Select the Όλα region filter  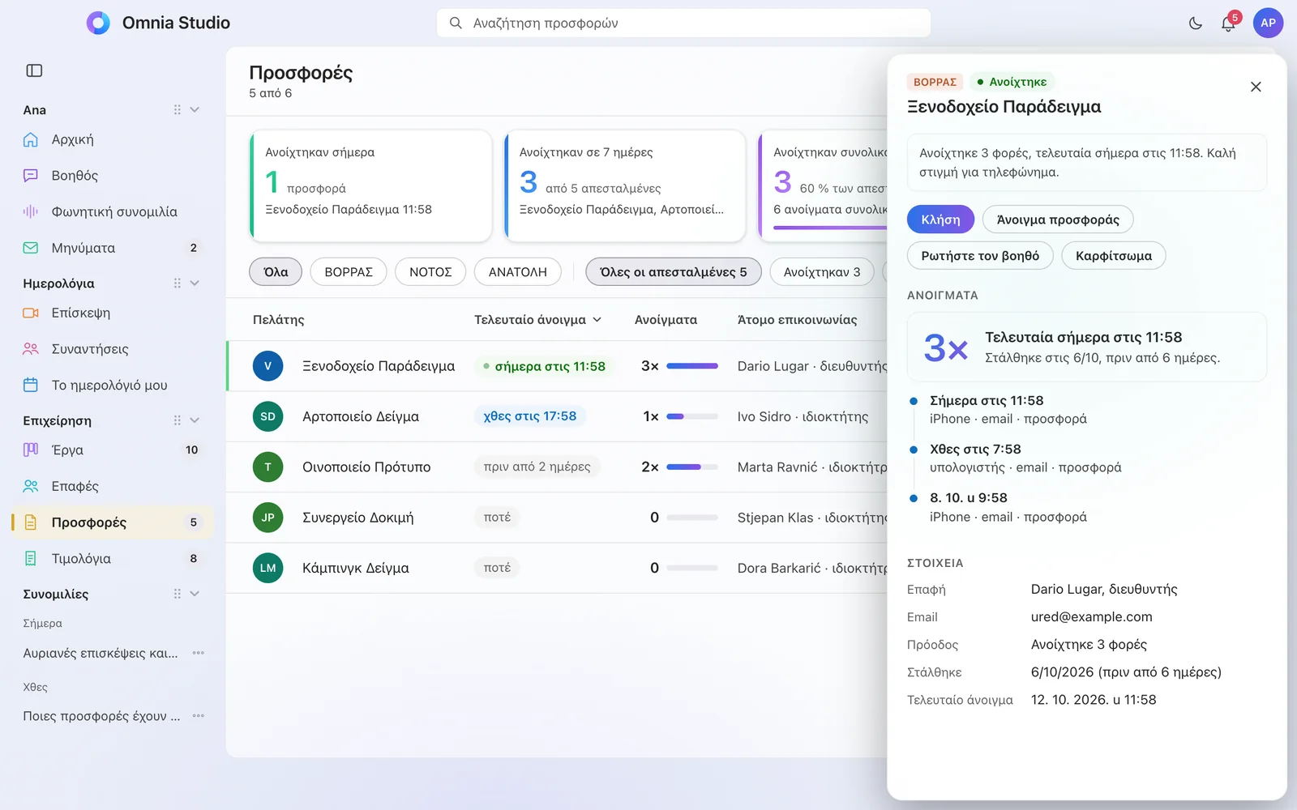click(276, 272)
